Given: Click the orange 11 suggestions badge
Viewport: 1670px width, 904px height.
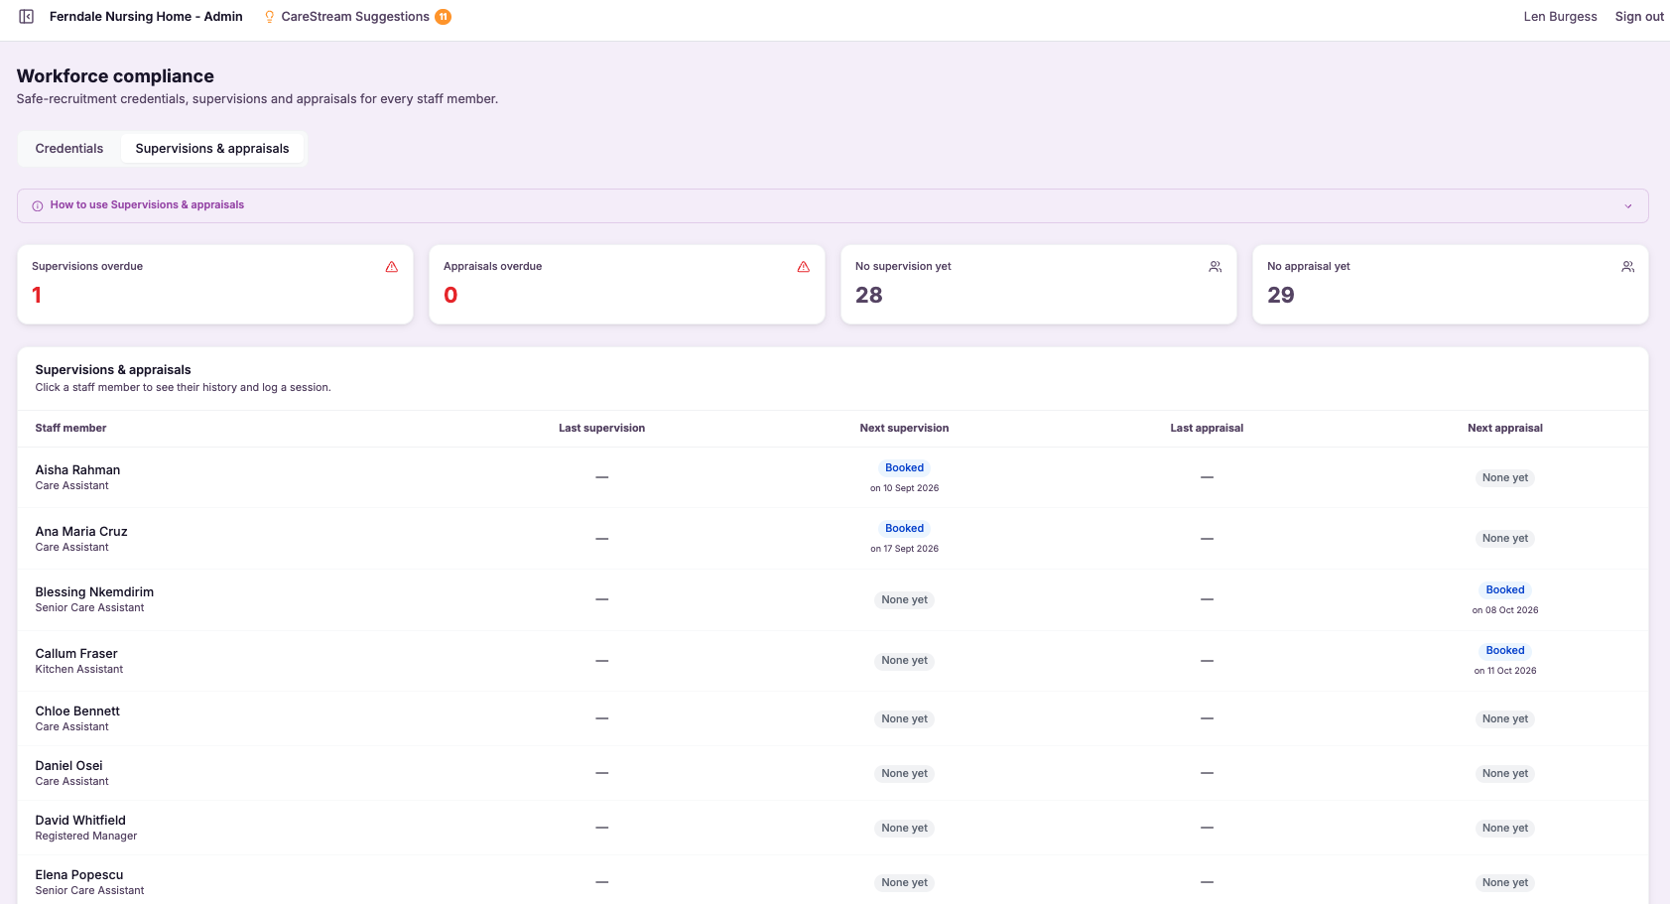Looking at the screenshot, I should (x=444, y=17).
